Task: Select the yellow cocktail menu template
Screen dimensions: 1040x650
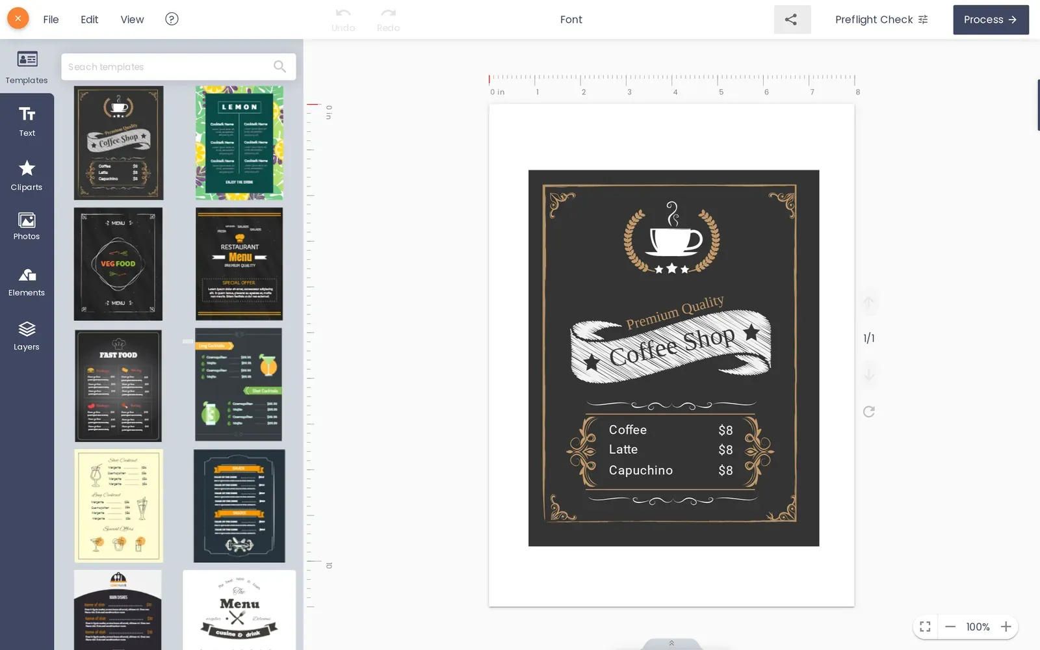Action: [x=118, y=506]
